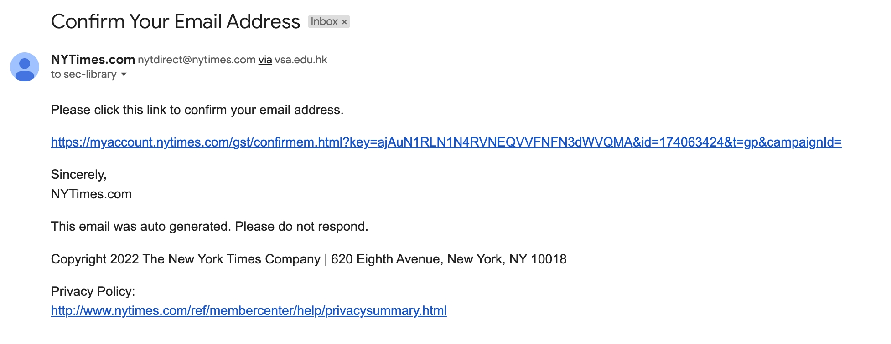The height and width of the screenshot is (344, 891).
Task: Expand recipient details arrow beside sec-library
Action: (x=124, y=74)
